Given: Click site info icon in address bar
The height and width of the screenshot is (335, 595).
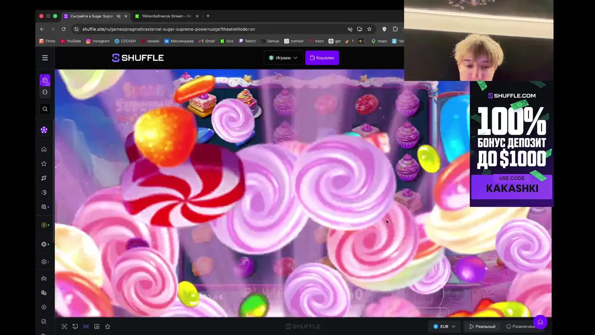Looking at the screenshot, I should 76,29.
